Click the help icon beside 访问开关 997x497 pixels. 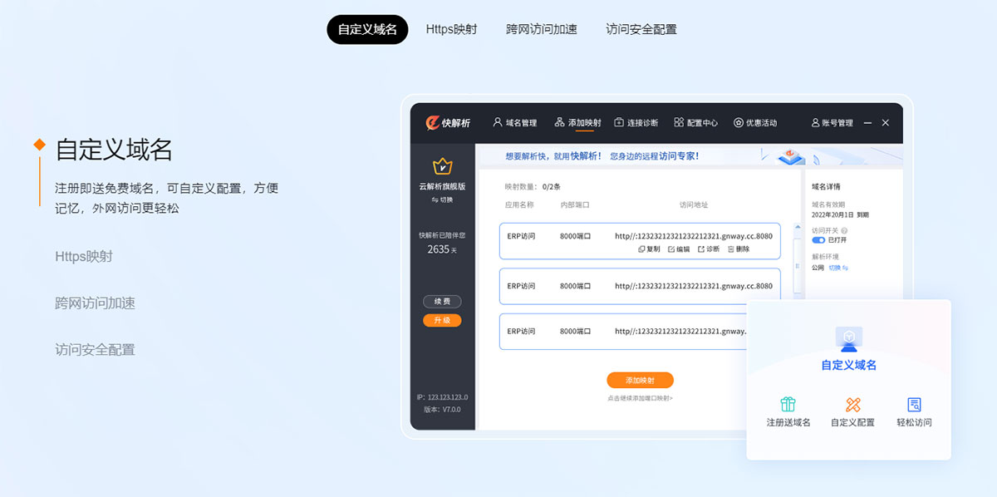pyautogui.click(x=844, y=230)
